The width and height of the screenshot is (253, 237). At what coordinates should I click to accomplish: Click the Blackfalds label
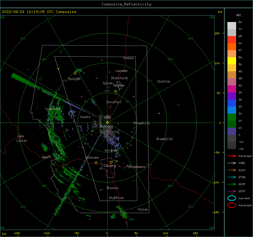pyautogui.click(x=119, y=78)
